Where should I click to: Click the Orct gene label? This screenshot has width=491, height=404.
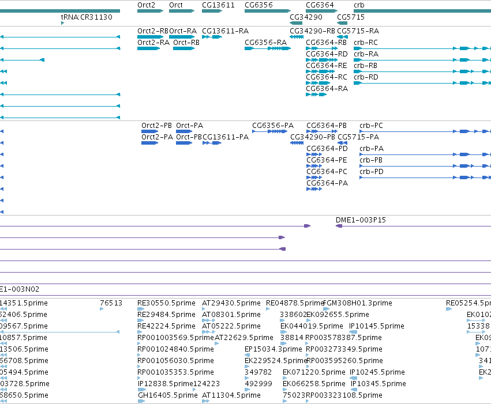[175, 5]
